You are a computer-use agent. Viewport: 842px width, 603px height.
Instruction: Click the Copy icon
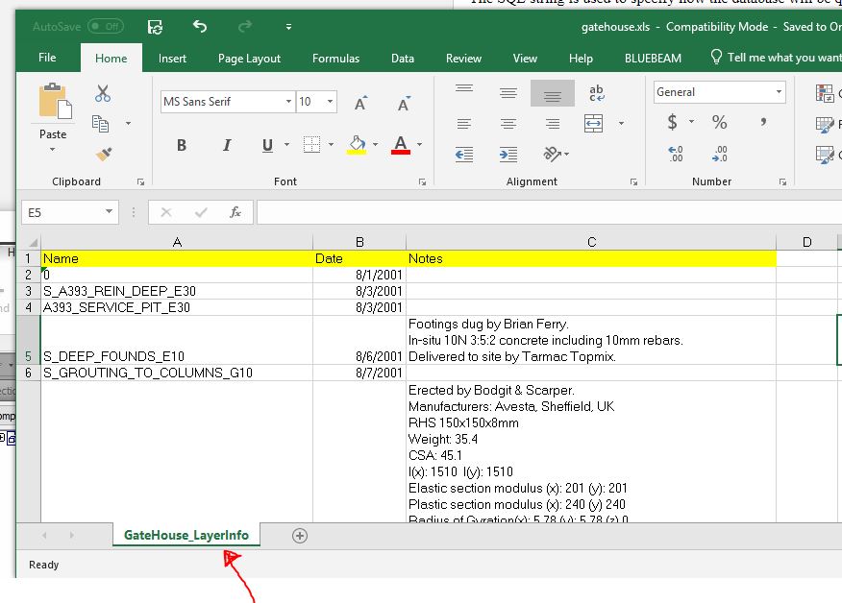[100, 124]
